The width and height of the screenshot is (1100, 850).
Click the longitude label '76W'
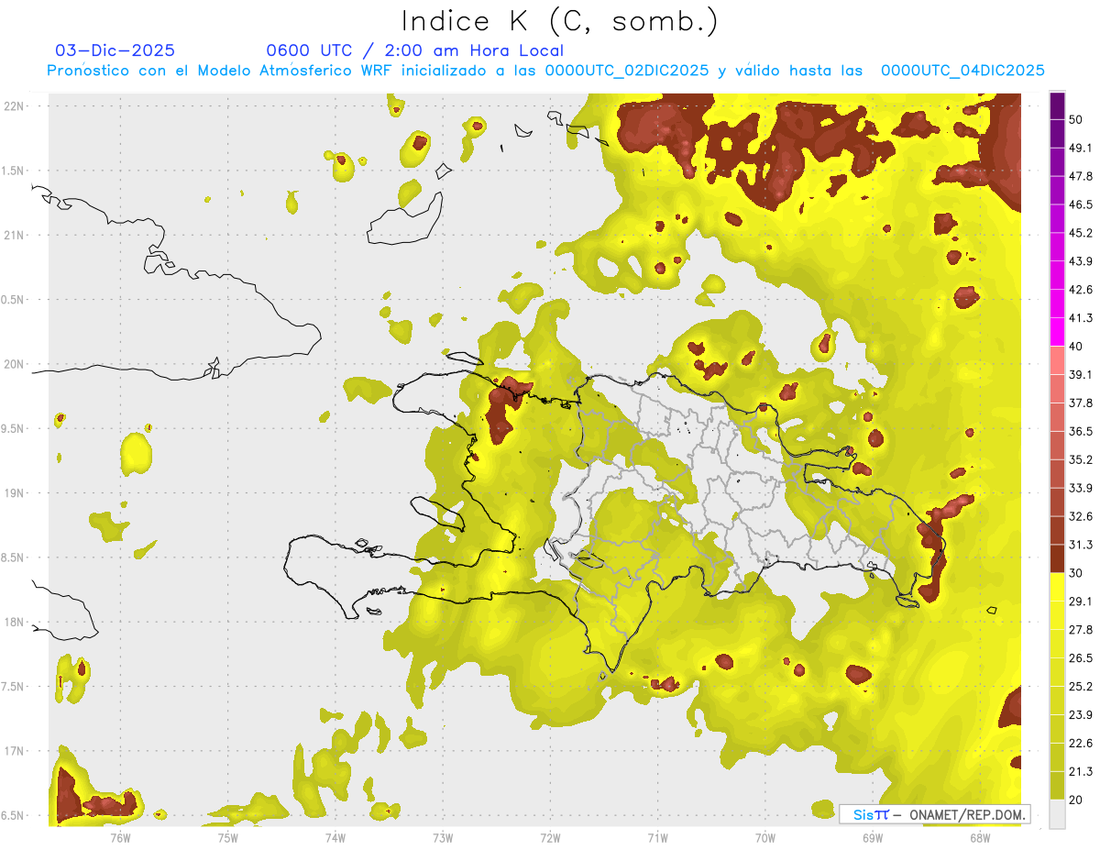(120, 836)
